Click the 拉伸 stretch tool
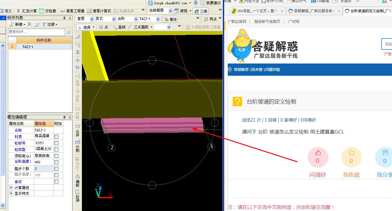 [78, 196]
